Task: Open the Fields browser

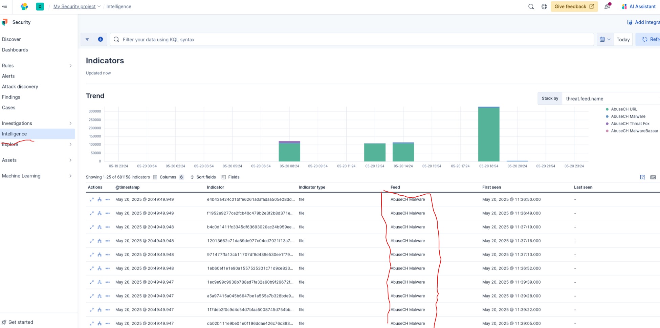Action: 230,177
